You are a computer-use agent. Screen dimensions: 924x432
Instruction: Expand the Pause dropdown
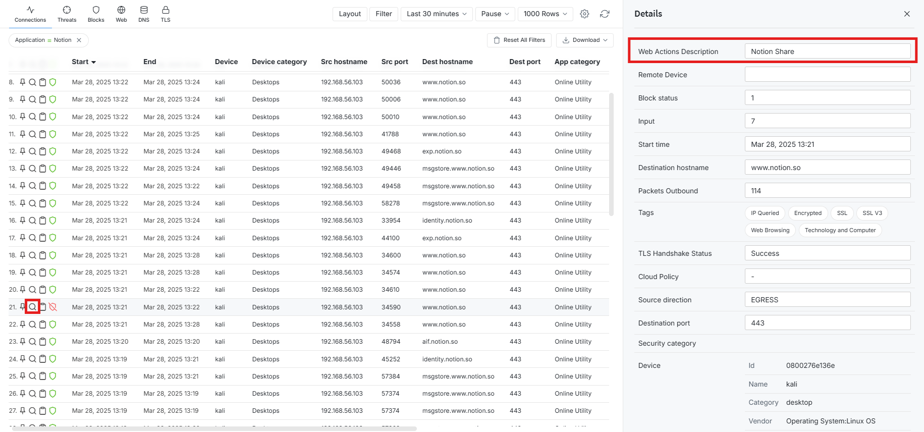coord(495,14)
